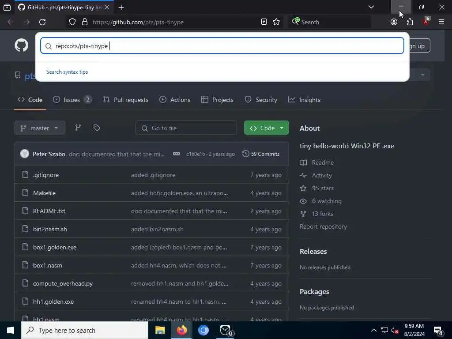Viewport: 452px width, 339px height.
Task: View the 13 forks link
Action: 316,214
